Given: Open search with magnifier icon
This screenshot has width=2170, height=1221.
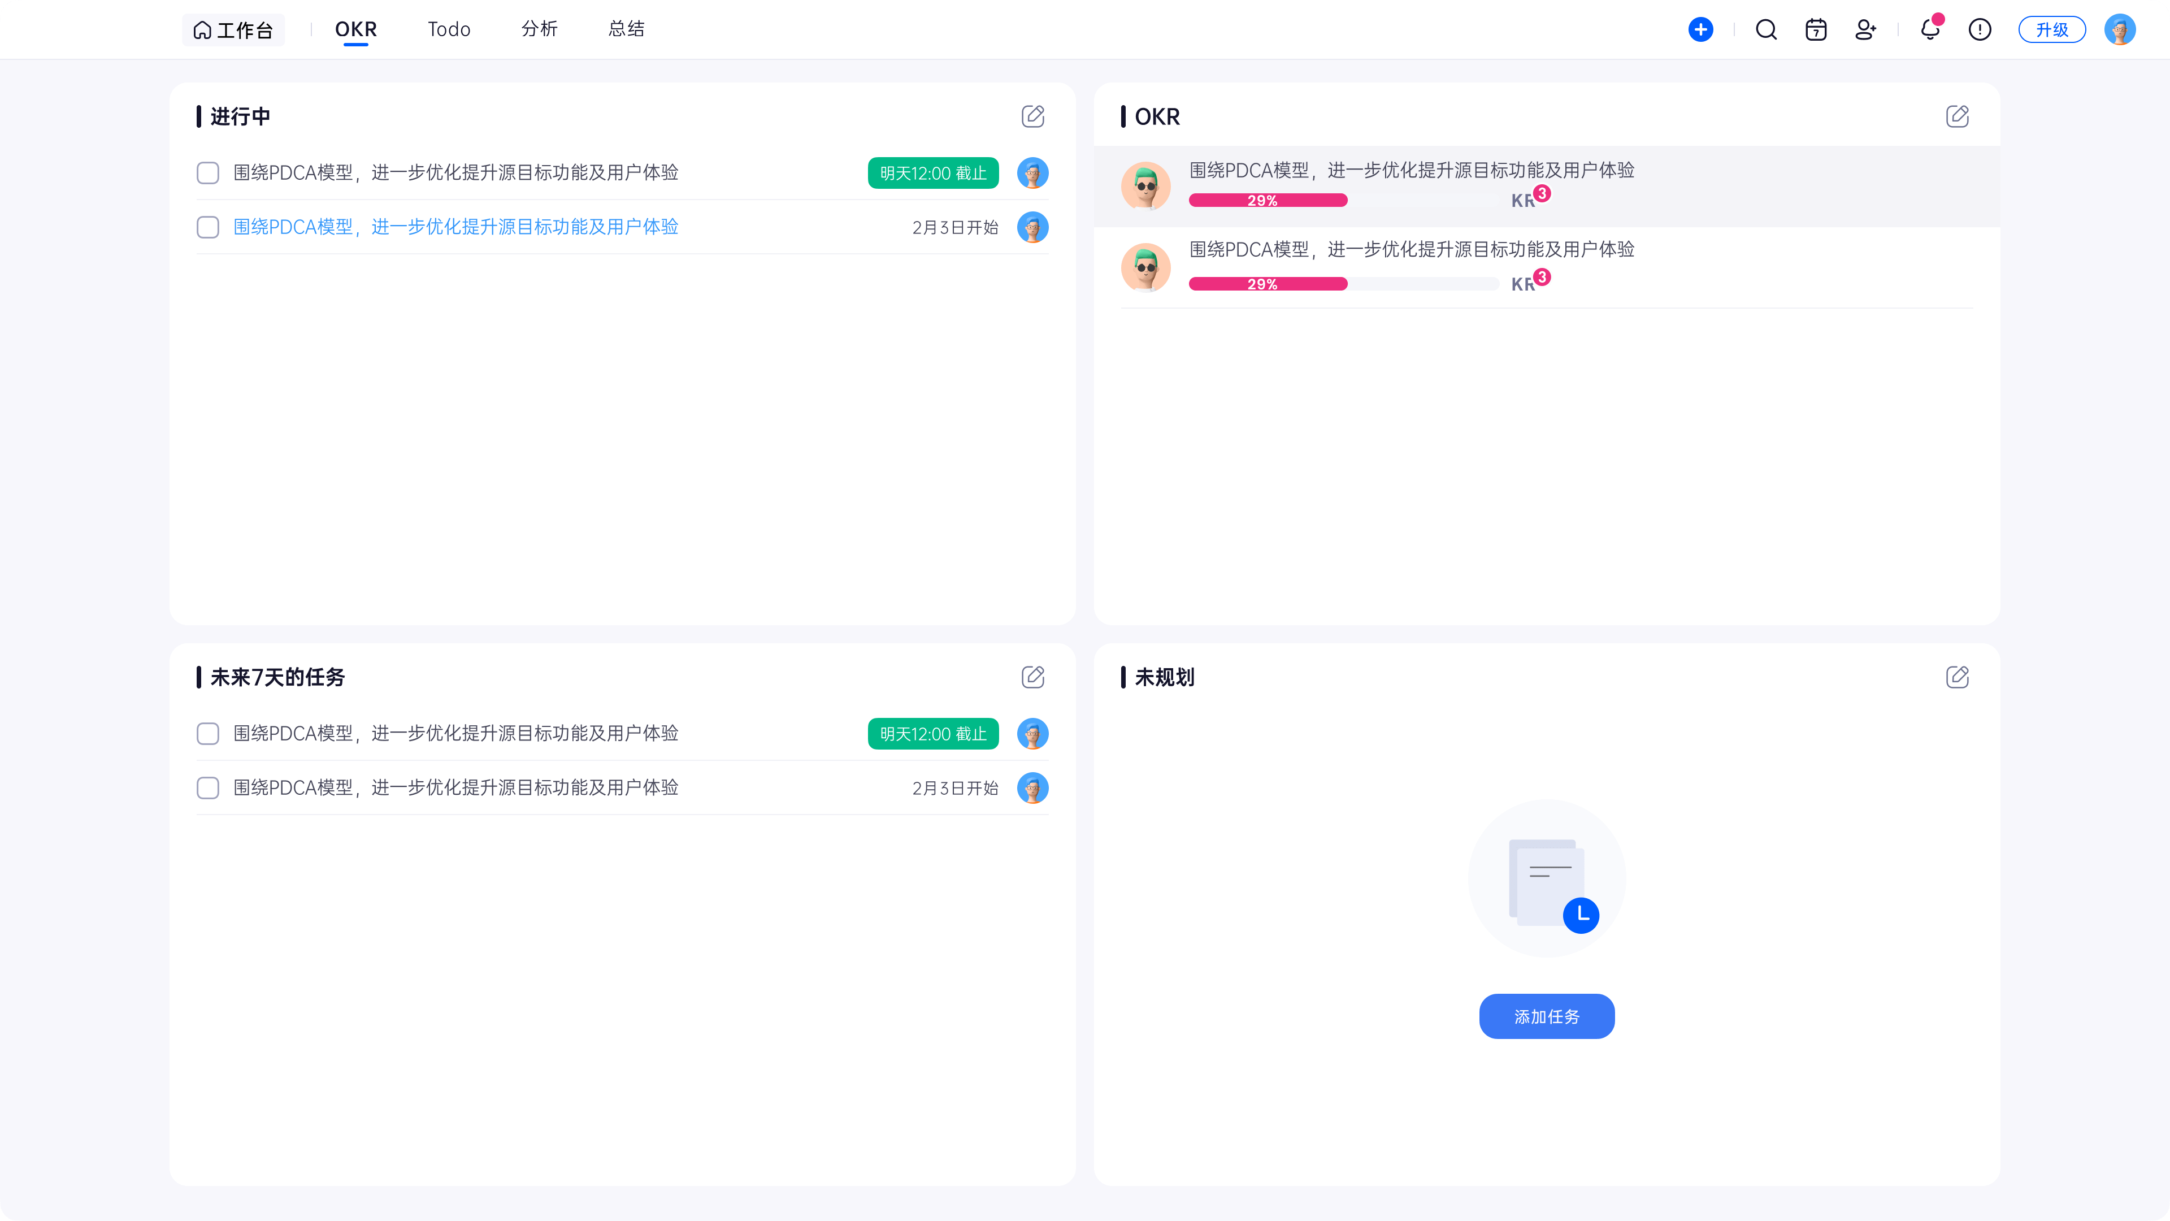Looking at the screenshot, I should tap(1765, 29).
